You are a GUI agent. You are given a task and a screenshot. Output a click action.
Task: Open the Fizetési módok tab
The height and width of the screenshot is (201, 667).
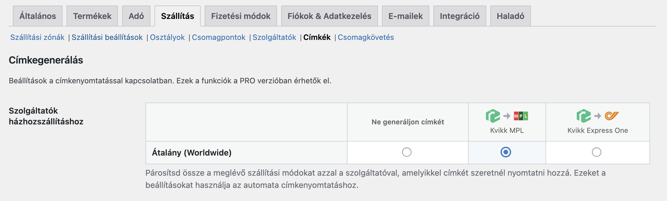point(241,16)
